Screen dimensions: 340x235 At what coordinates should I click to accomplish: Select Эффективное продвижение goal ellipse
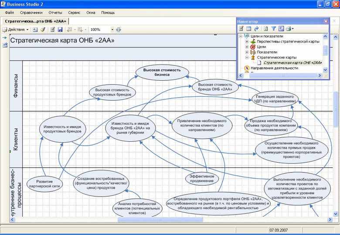coord(202,179)
